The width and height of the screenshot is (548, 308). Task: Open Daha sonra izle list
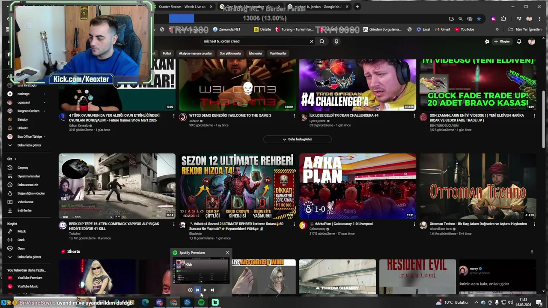[27, 185]
